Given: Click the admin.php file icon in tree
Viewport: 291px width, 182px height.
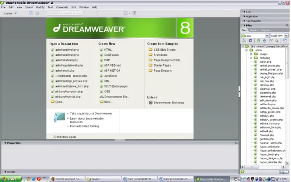Looking at the screenshot, I should tap(256, 62).
